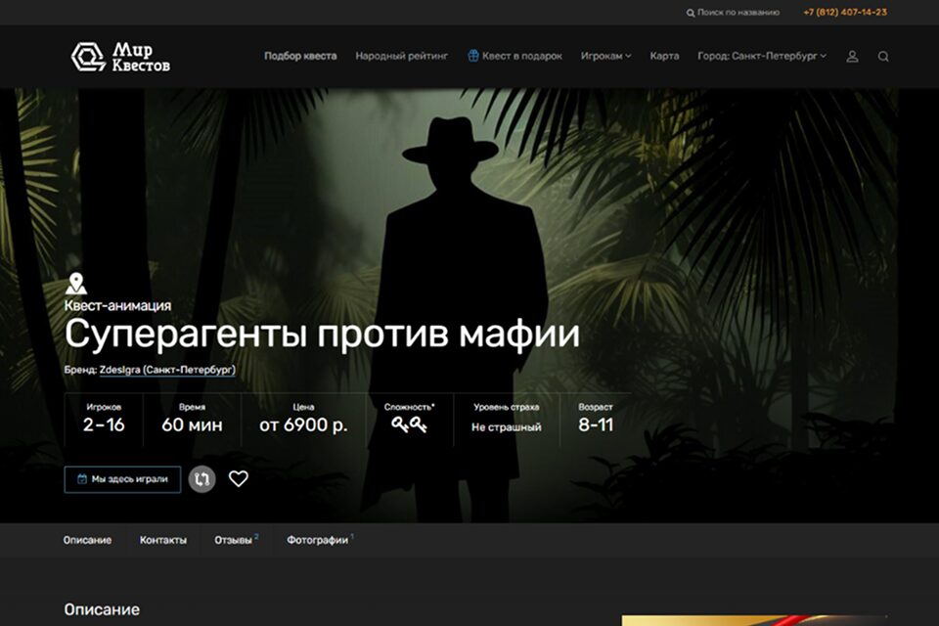Open Подбор квеста menu item
The height and width of the screenshot is (626, 939).
[x=300, y=56]
